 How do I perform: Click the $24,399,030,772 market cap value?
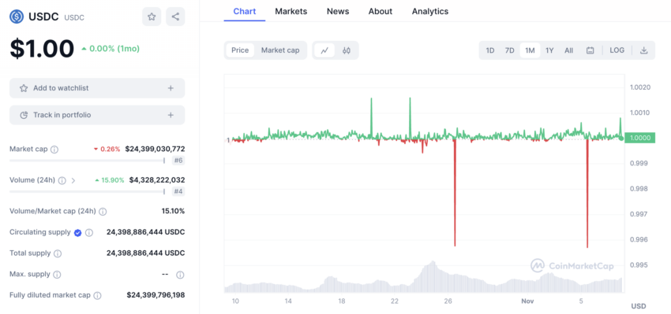155,149
